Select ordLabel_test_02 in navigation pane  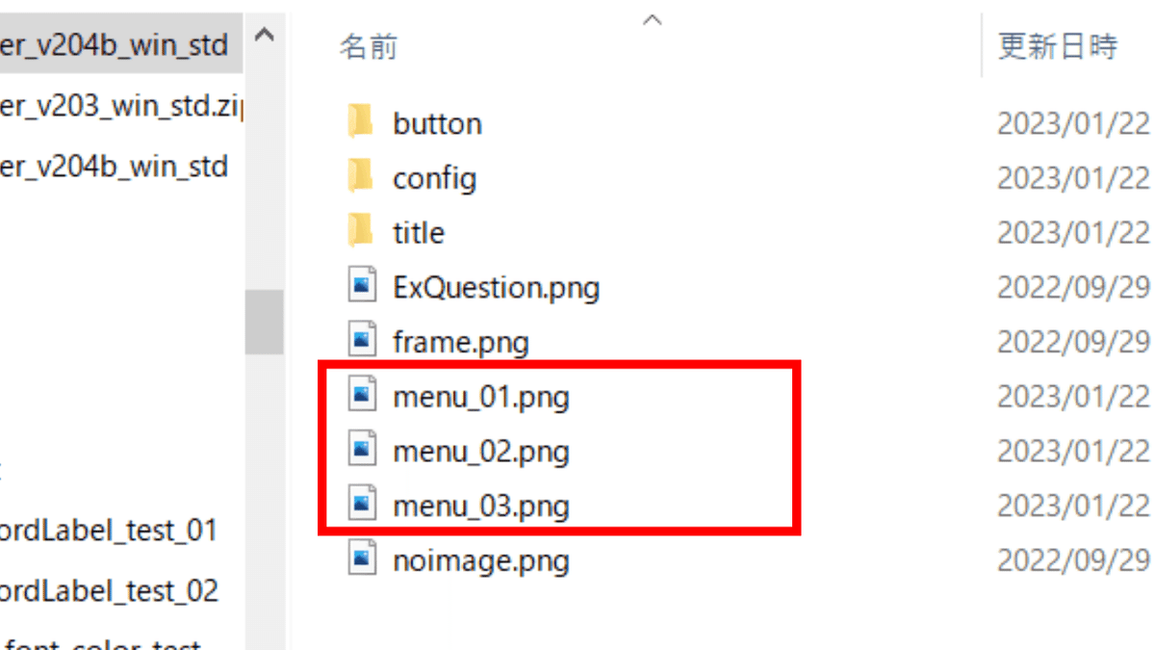pyautogui.click(x=109, y=590)
